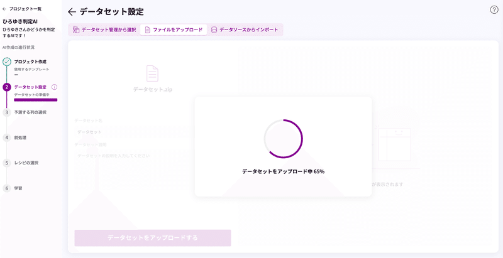
Task: Click the circular upload progress spinner
Action: (x=284, y=139)
